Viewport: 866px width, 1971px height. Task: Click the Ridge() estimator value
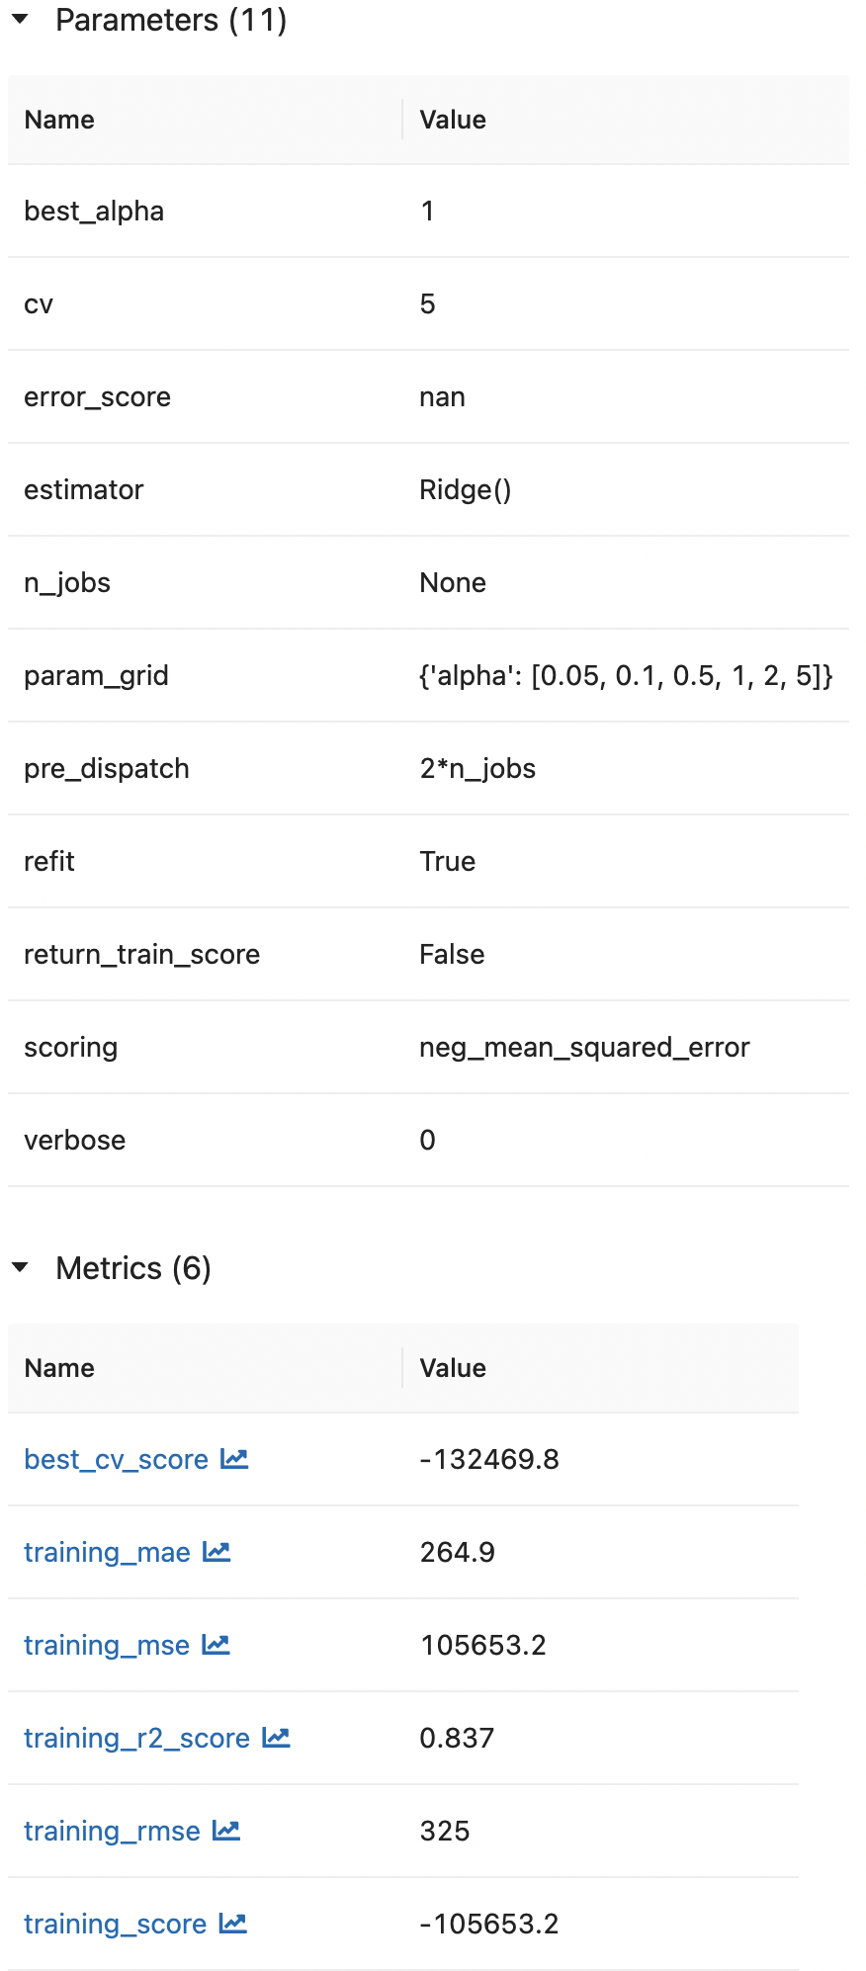point(465,490)
